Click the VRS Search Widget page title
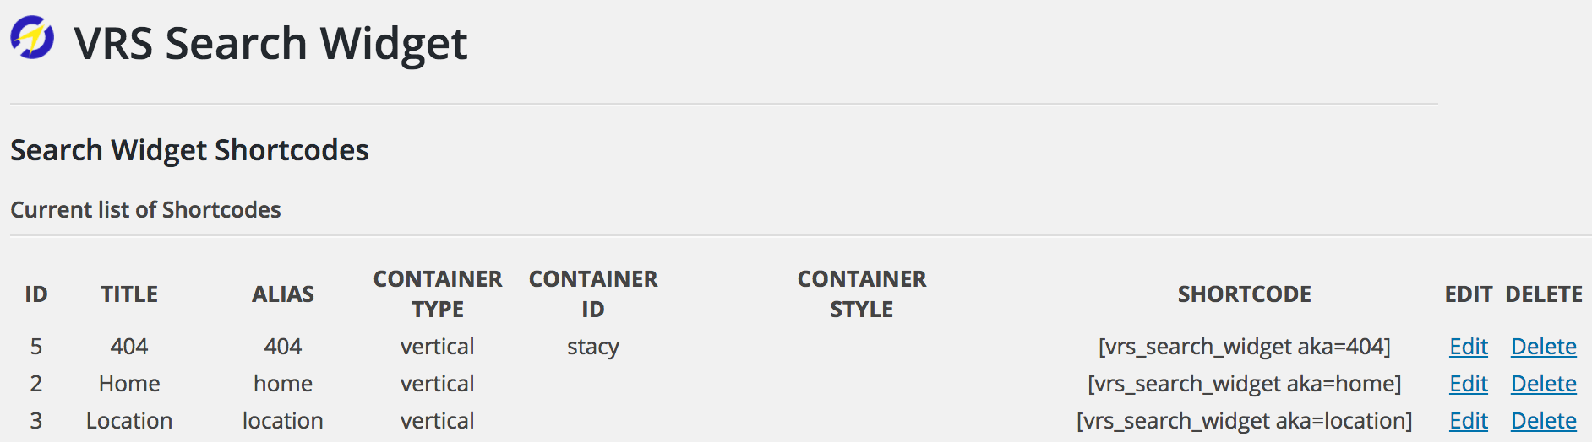The height and width of the screenshot is (442, 1592). (270, 43)
